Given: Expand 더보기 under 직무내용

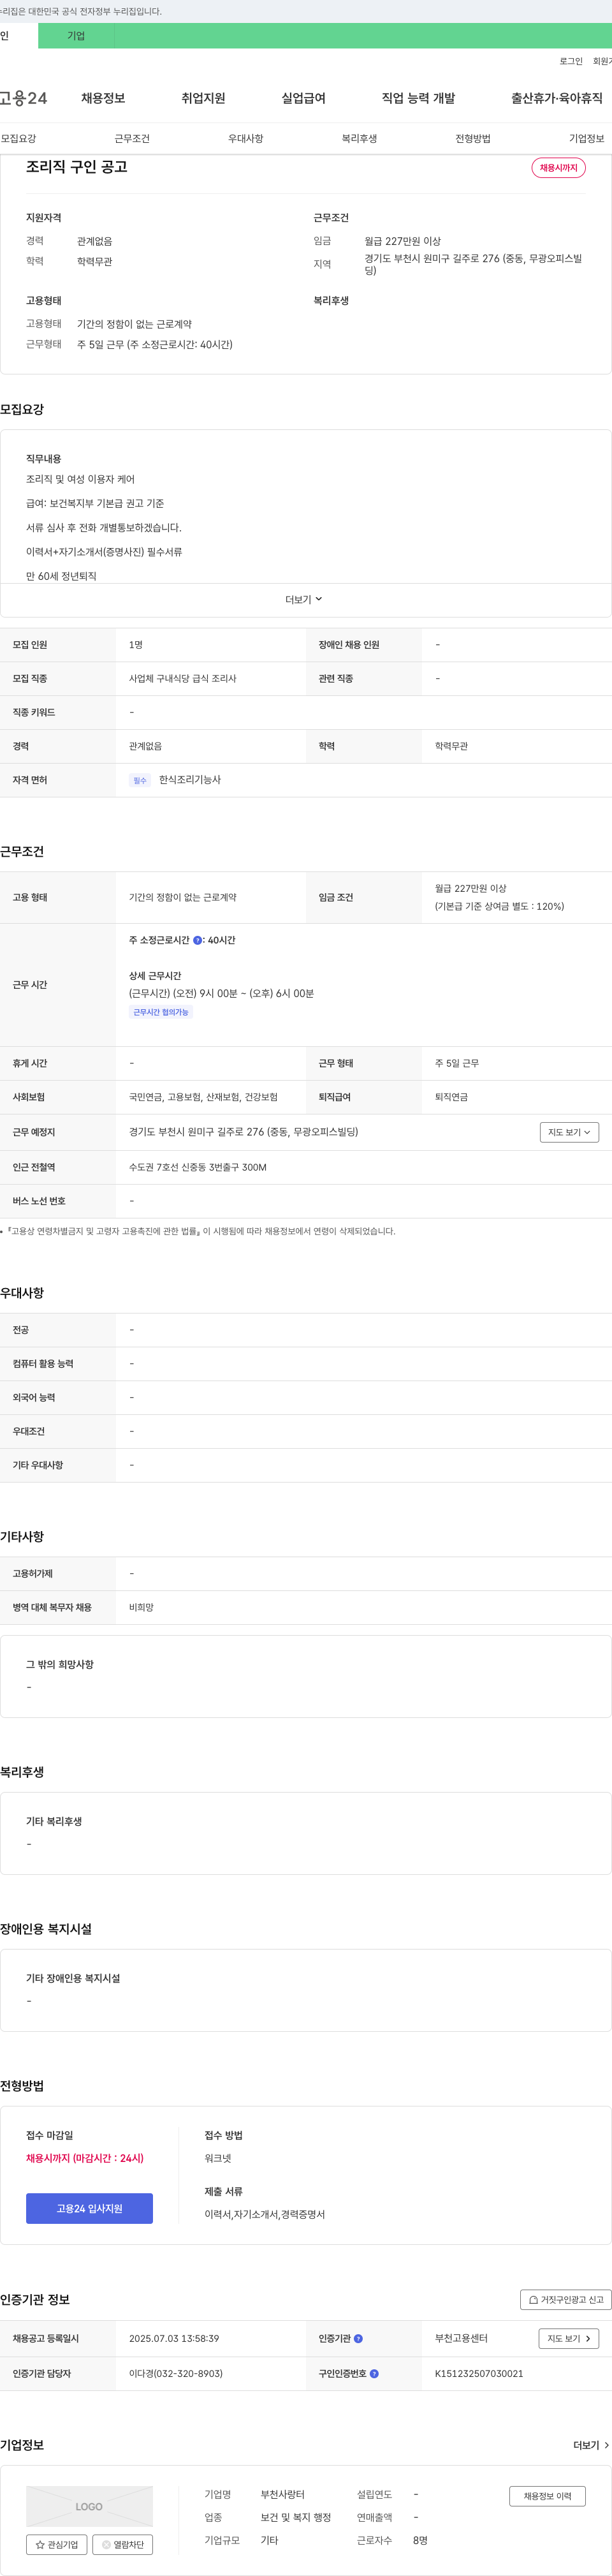Looking at the screenshot, I should (304, 599).
